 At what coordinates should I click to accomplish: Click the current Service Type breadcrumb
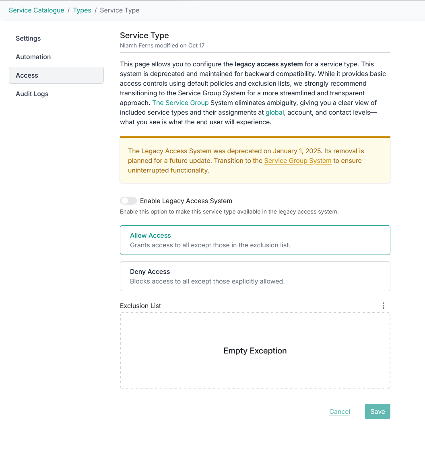tap(120, 10)
